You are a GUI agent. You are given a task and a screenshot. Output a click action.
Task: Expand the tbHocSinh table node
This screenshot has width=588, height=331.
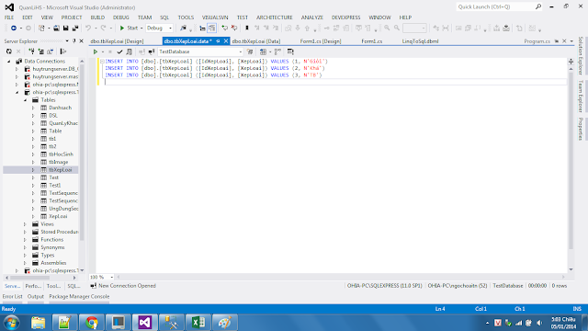(33, 154)
